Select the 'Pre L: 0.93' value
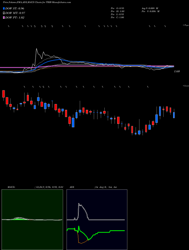Screen dimensions: 189x250 coord(118,14)
